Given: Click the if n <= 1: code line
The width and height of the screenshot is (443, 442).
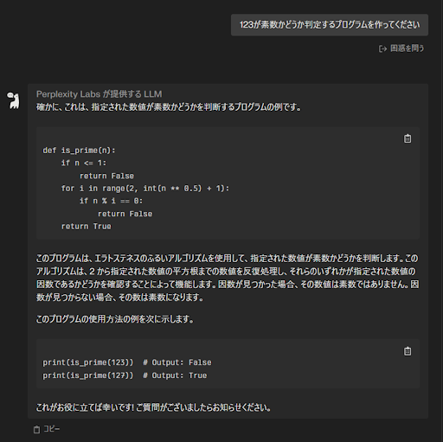Looking at the screenshot, I should (84, 163).
